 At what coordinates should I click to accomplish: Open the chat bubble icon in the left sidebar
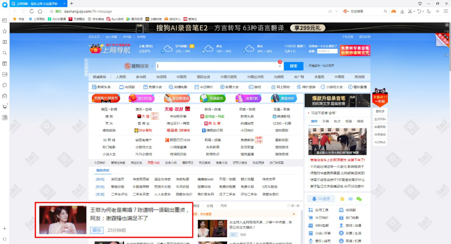5,85
